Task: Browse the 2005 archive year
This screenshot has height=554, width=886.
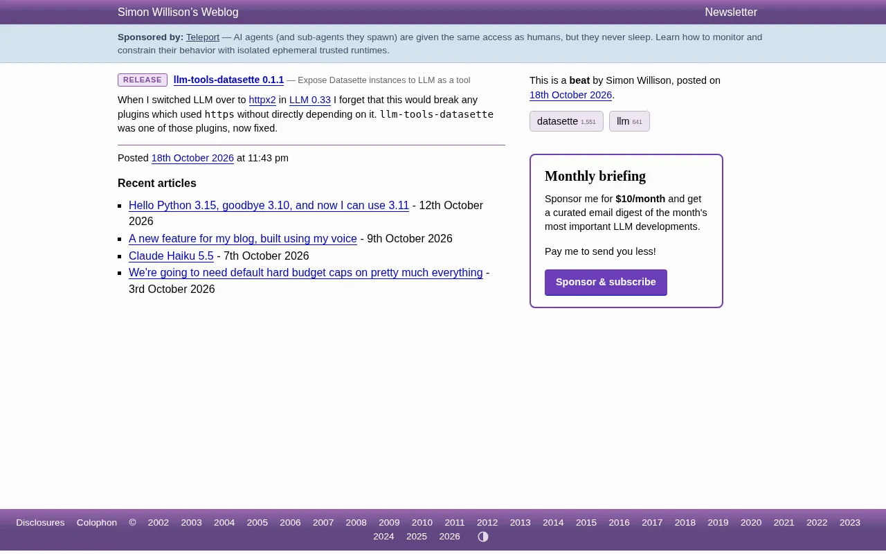Action: (257, 523)
